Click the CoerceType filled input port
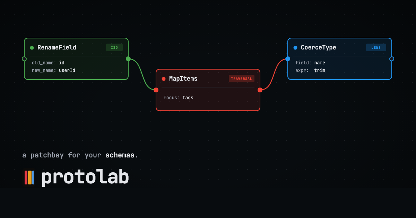 coord(288,59)
